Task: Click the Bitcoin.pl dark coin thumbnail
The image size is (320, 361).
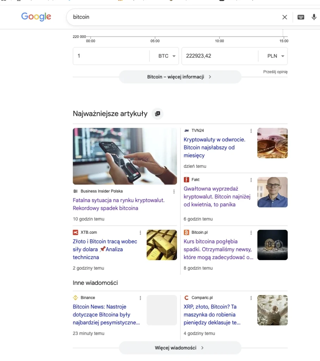Action: (272, 245)
